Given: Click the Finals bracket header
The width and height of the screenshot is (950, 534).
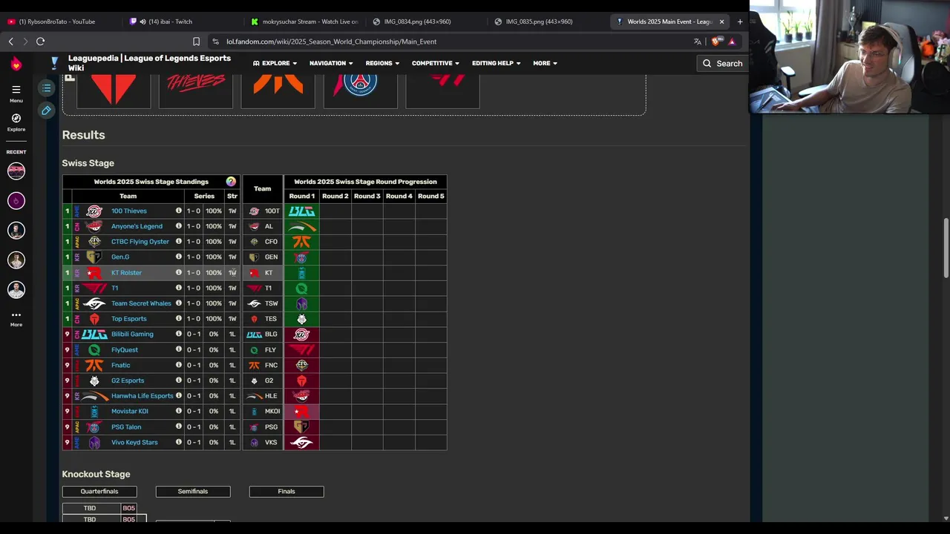Looking at the screenshot, I should point(286,491).
